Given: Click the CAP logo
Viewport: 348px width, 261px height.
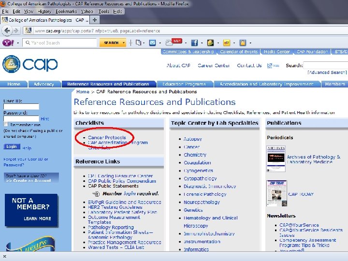Looking at the screenshot, I should 30,64.
